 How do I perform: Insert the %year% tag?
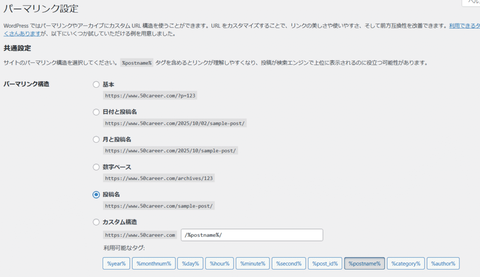(116, 263)
